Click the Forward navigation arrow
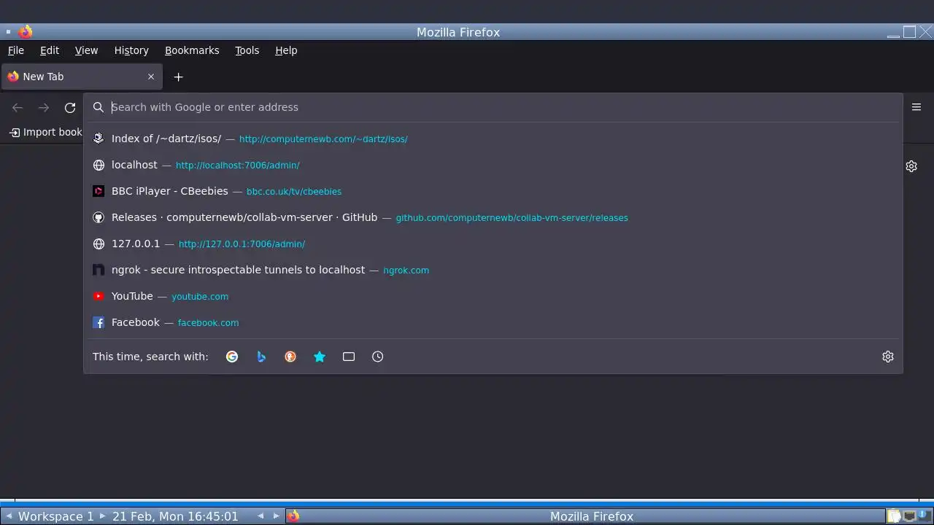 44,107
